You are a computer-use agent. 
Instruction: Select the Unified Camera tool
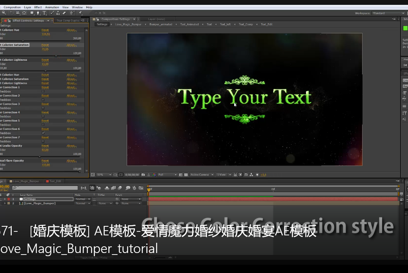point(18,13)
